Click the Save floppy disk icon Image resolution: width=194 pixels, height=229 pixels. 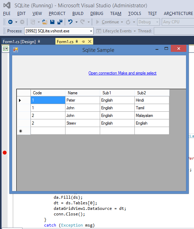pos(52,22)
